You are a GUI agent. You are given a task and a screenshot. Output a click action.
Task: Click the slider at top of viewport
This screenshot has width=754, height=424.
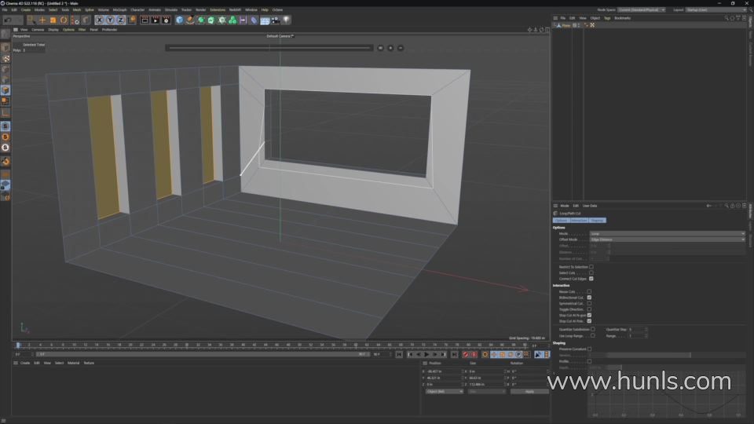269,48
